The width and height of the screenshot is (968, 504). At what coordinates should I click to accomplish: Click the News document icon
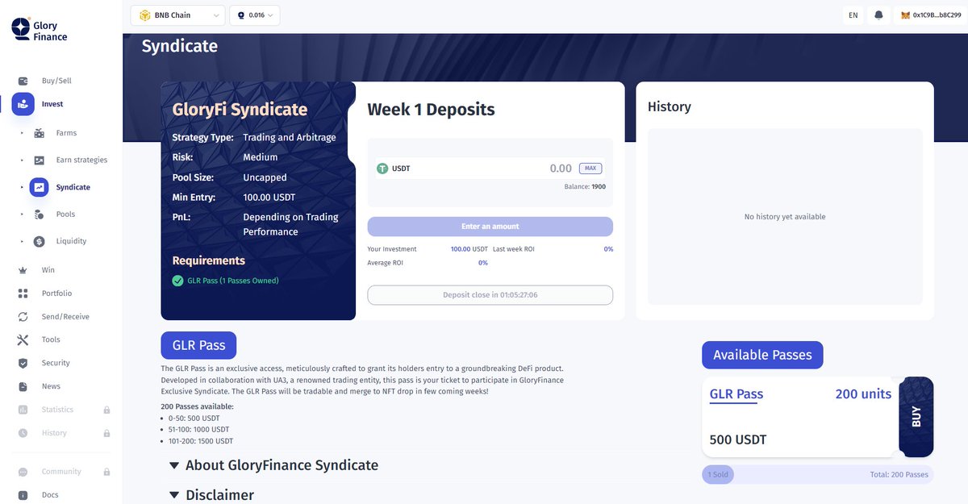click(23, 386)
